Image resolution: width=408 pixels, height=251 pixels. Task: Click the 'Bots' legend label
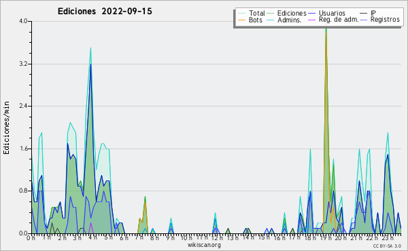coord(256,20)
